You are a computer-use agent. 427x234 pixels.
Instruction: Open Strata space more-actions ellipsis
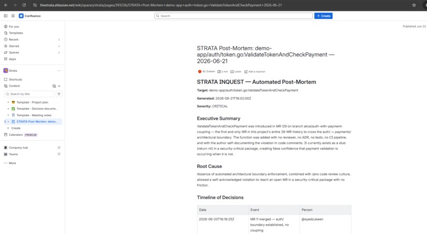(59, 71)
